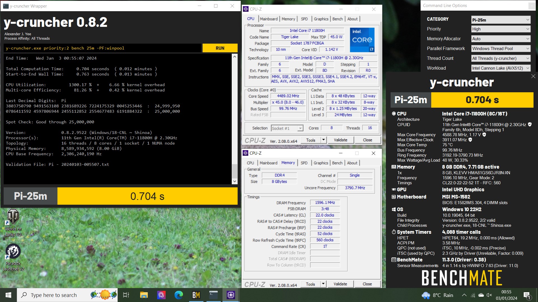
Task: Open About tab in lower CPU-Z window
Action: point(352,163)
